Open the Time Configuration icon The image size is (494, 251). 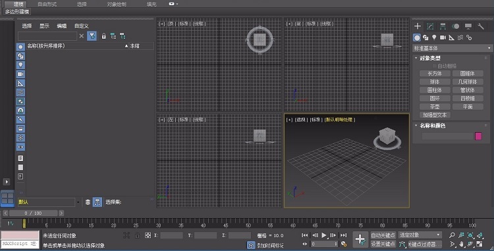point(344,244)
